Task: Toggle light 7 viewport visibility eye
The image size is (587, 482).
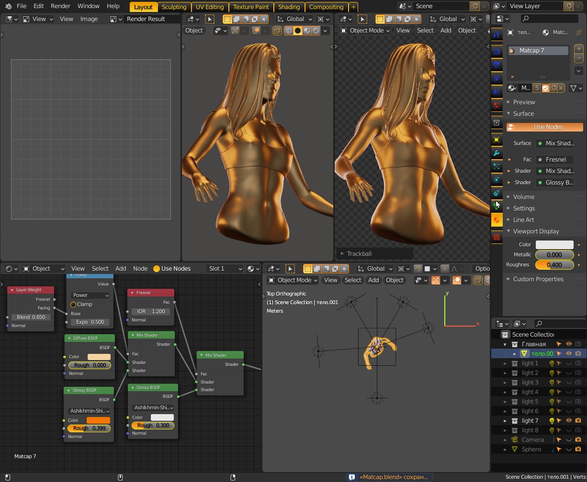Action: tap(569, 420)
